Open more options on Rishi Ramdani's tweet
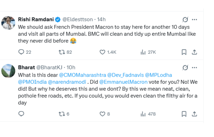Screen dimensions: 214x137 click(x=194, y=20)
